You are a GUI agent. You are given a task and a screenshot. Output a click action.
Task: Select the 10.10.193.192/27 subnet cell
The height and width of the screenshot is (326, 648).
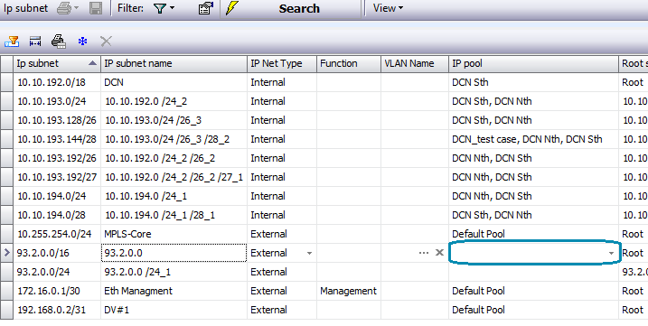click(57, 177)
